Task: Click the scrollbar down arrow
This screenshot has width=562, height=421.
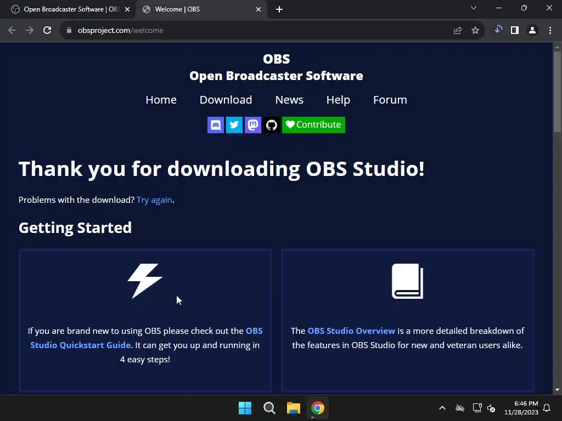Action: 557,390
